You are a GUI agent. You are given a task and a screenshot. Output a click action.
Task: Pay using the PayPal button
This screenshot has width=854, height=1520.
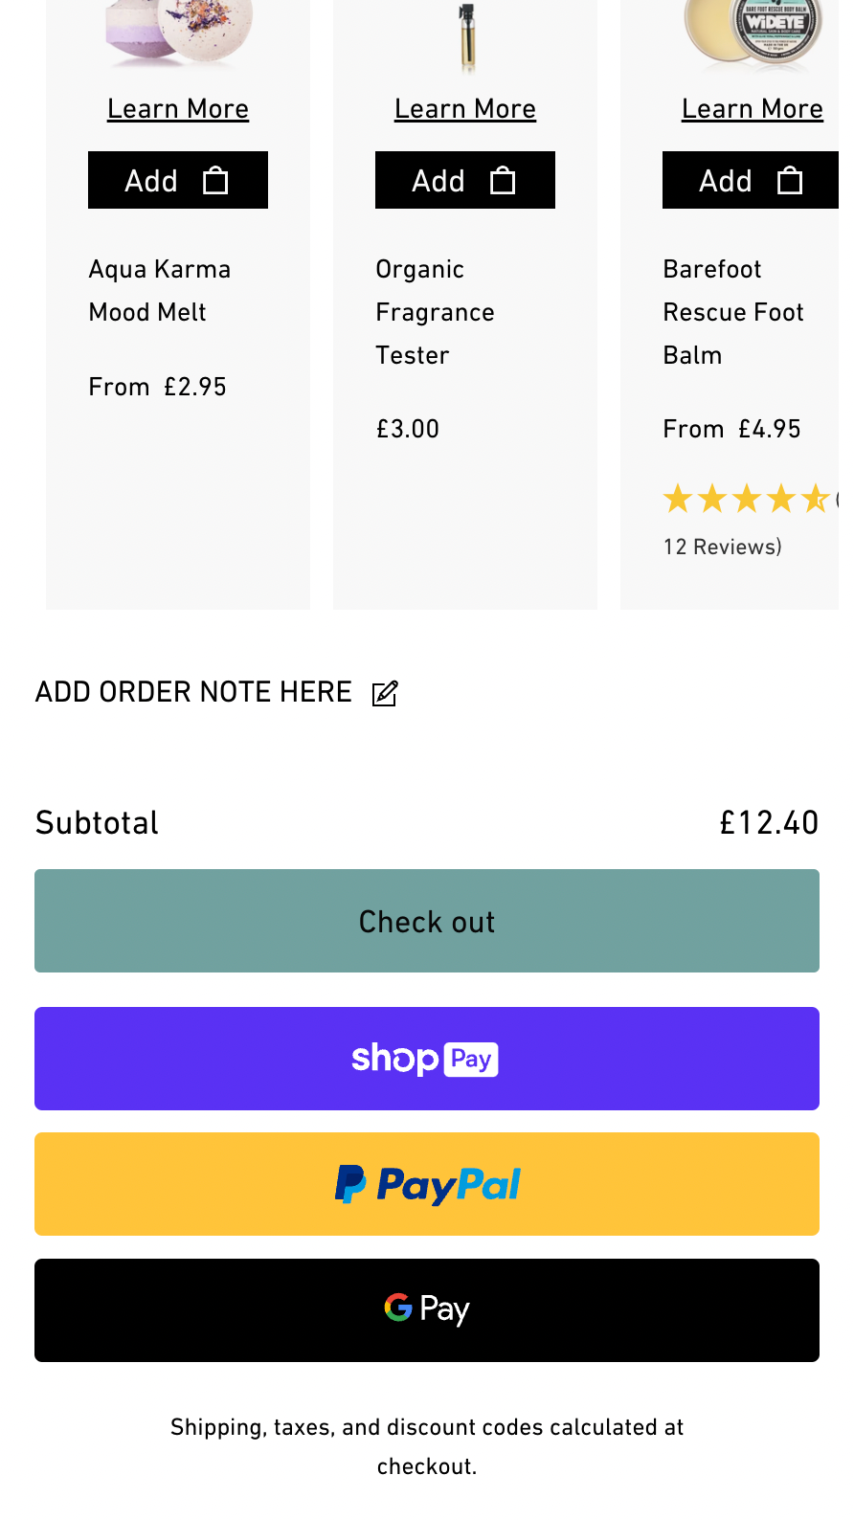pos(427,1184)
